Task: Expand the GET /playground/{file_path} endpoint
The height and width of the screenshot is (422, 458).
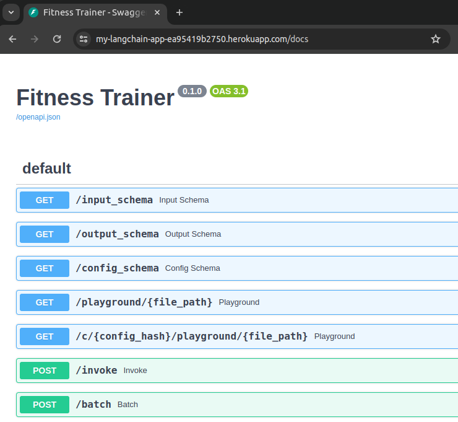Action: tap(237, 302)
